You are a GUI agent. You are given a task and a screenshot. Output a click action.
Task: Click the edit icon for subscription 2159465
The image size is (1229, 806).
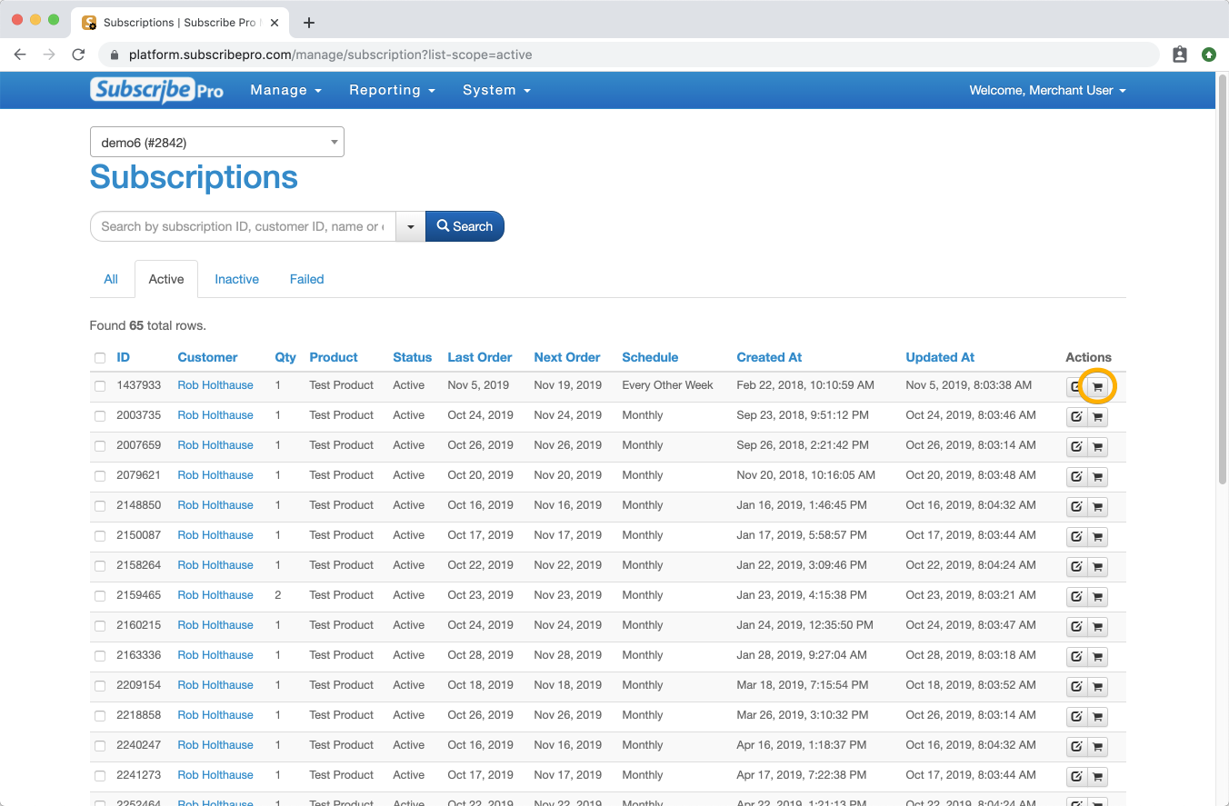(x=1076, y=597)
